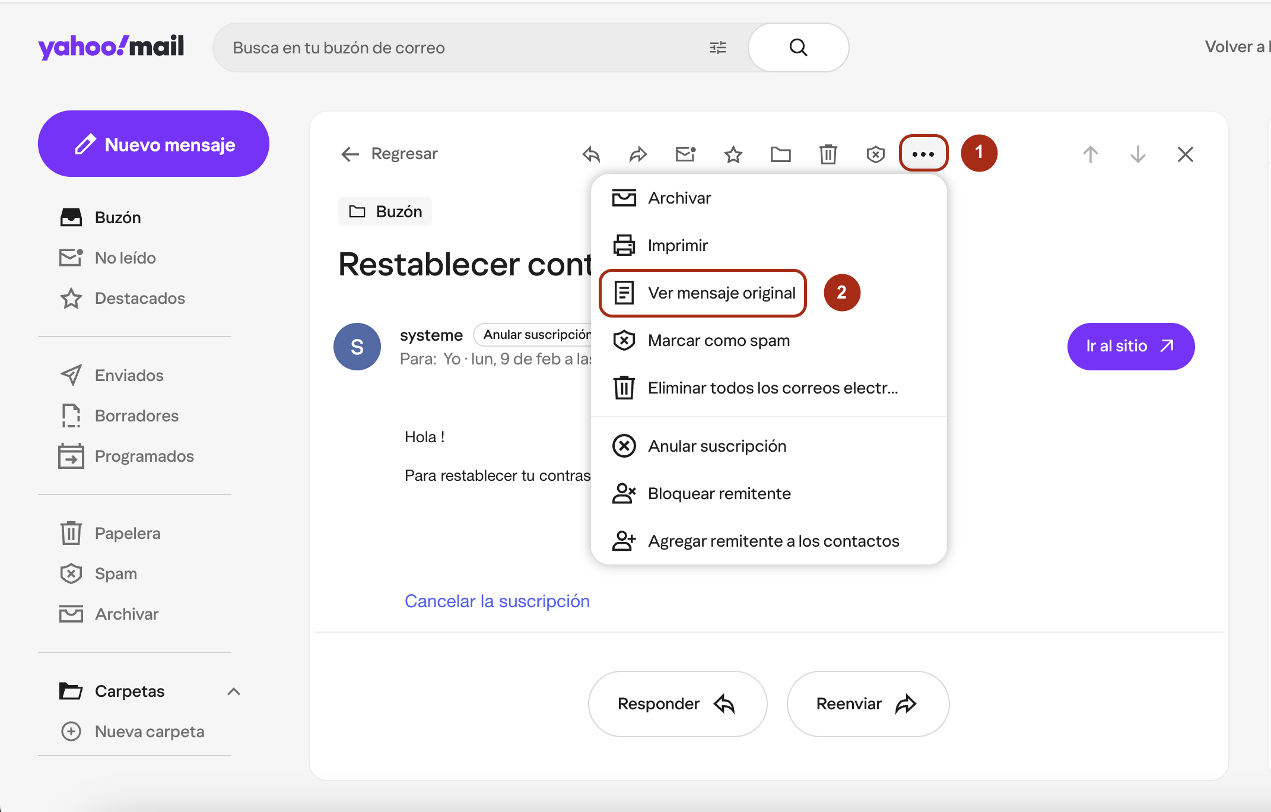Star this message with the toolbar star
The image size is (1271, 812).
[733, 154]
